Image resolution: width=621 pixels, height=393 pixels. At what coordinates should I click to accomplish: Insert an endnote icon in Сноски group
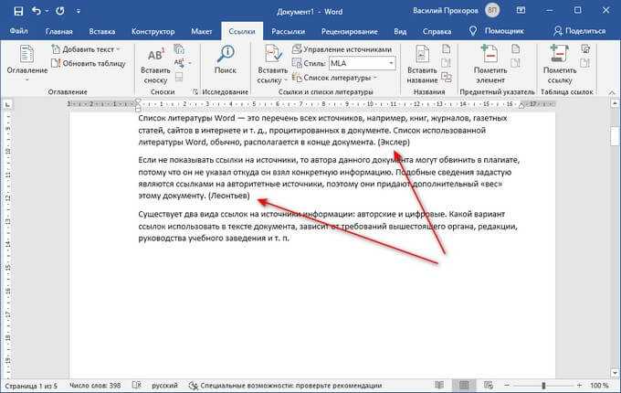click(x=179, y=49)
